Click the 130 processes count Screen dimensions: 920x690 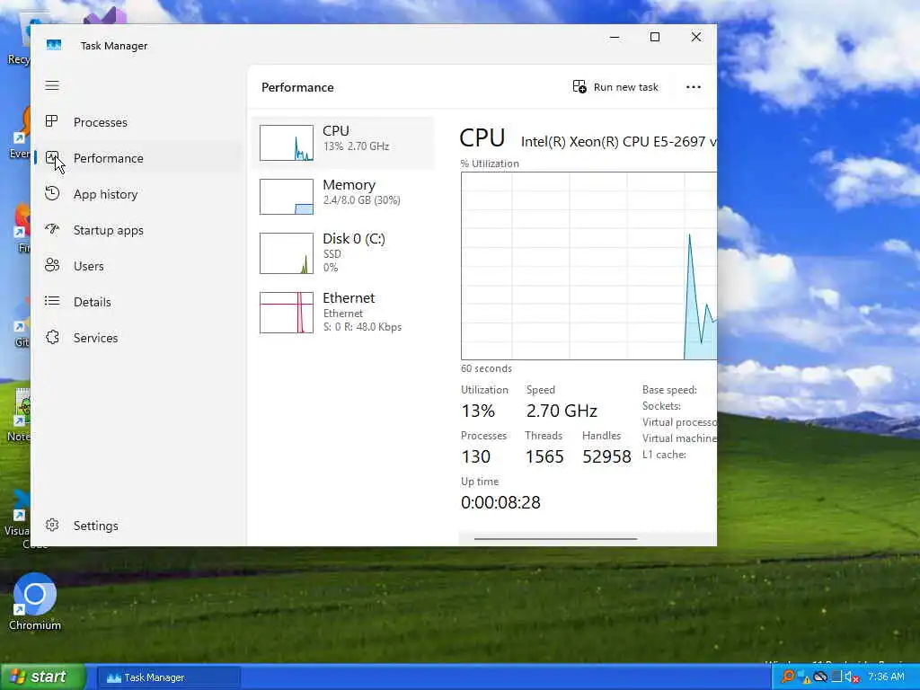(x=476, y=456)
